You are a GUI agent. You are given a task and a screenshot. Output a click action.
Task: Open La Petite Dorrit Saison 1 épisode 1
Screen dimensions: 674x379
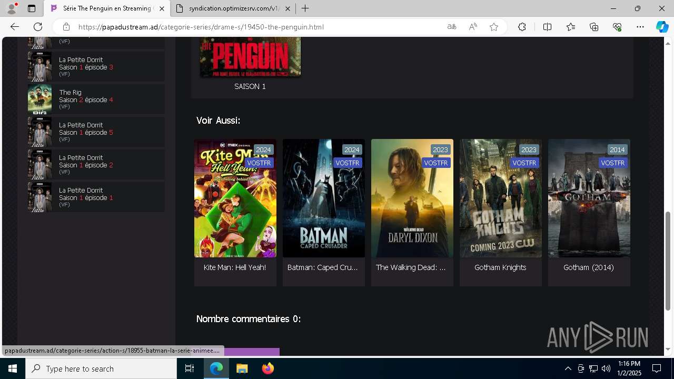(96, 197)
